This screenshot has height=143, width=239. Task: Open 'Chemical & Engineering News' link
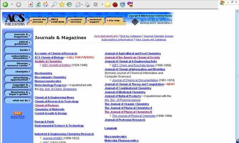click(x=54, y=98)
